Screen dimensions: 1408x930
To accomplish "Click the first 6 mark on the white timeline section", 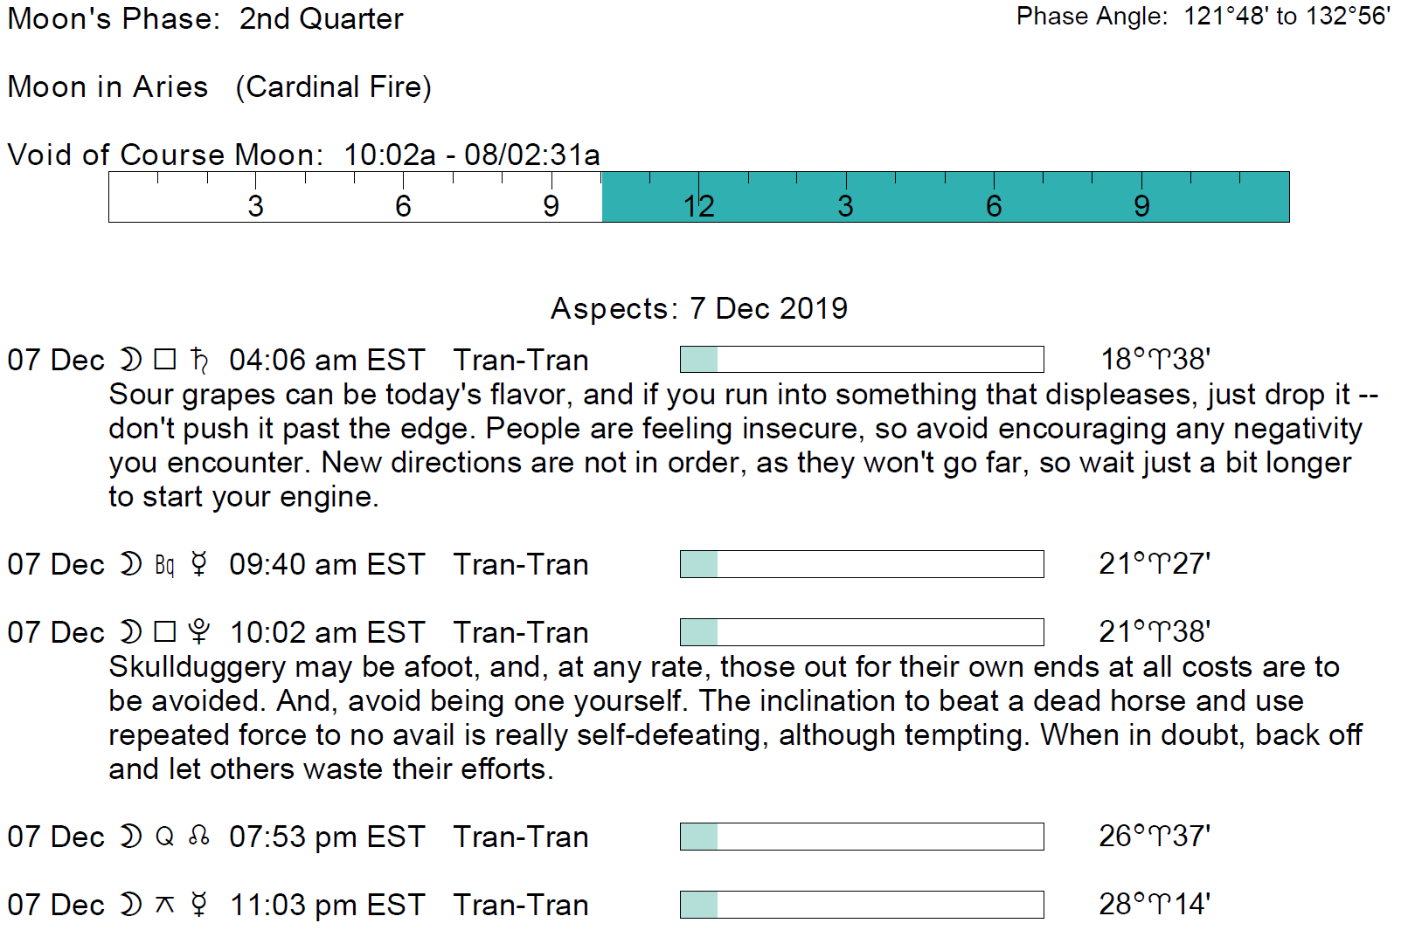I will 403,206.
